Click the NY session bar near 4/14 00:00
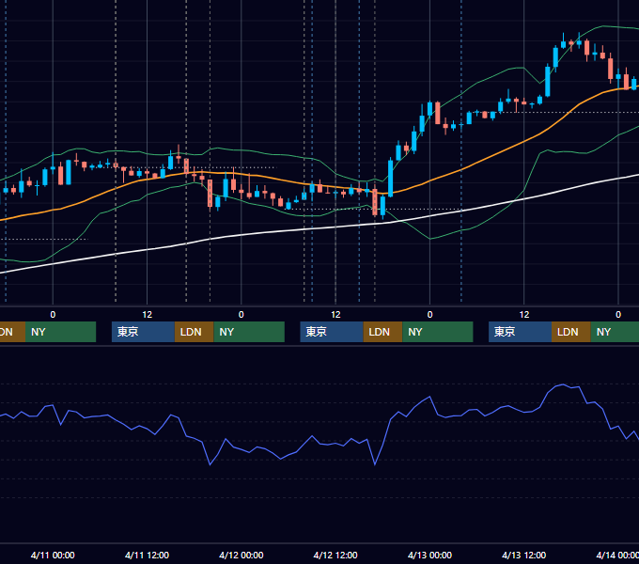This screenshot has height=564, width=639. (615, 332)
